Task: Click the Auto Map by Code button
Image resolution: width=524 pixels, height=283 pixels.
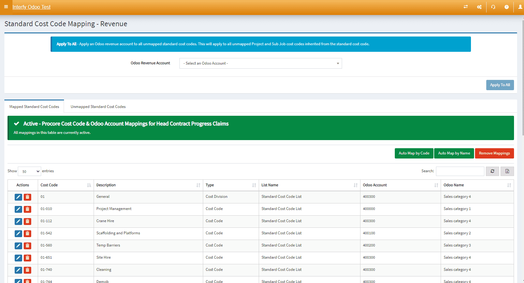Action: click(x=414, y=153)
